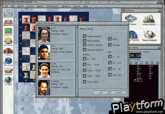The height and width of the screenshot is (114, 165).
Task: Toggle the Grandmasters filter checkbox
Action: pos(85,36)
